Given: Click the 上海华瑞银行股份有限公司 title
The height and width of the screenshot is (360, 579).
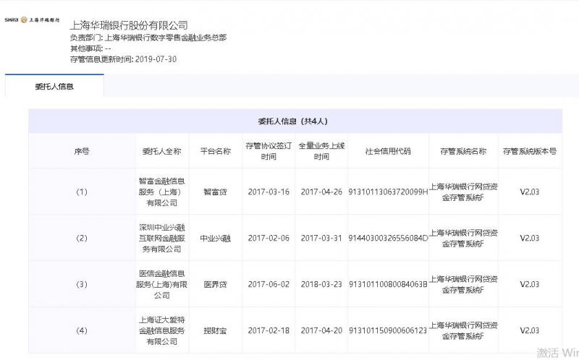Looking at the screenshot, I should pyautogui.click(x=129, y=25).
